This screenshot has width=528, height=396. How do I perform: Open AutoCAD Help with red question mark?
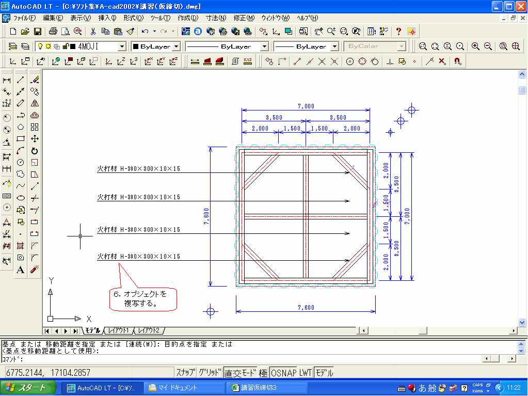click(x=398, y=31)
